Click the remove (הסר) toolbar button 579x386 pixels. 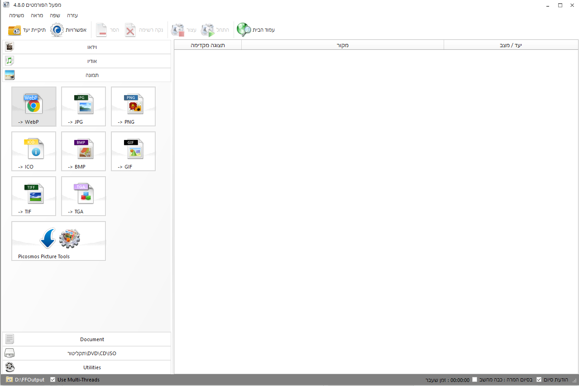[x=107, y=30]
